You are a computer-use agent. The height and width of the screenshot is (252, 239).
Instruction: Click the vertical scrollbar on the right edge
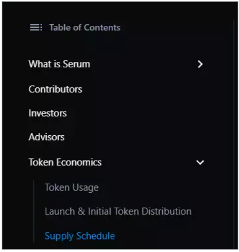(234, 133)
